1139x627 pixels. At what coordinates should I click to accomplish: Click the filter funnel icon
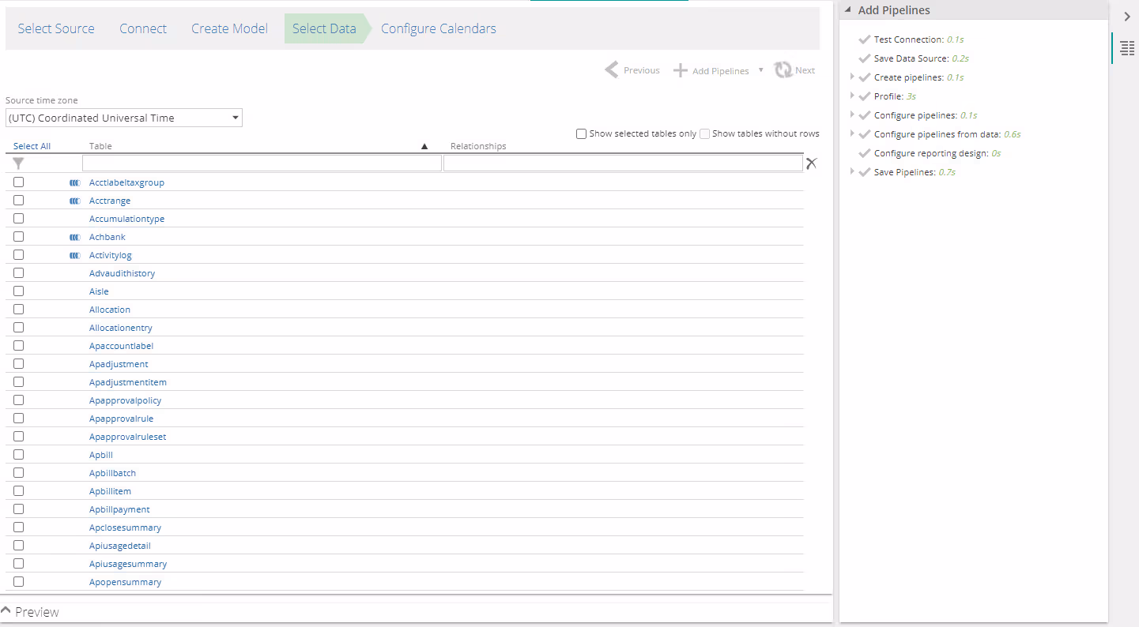pyautogui.click(x=18, y=163)
